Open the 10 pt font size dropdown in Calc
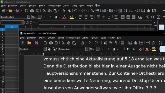The height and width of the screenshot is (93, 165). tap(39, 17)
